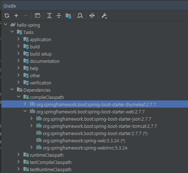Image resolution: width=188 pixels, height=173 pixels.
Task: Expand the help task group
Action: [18, 68]
